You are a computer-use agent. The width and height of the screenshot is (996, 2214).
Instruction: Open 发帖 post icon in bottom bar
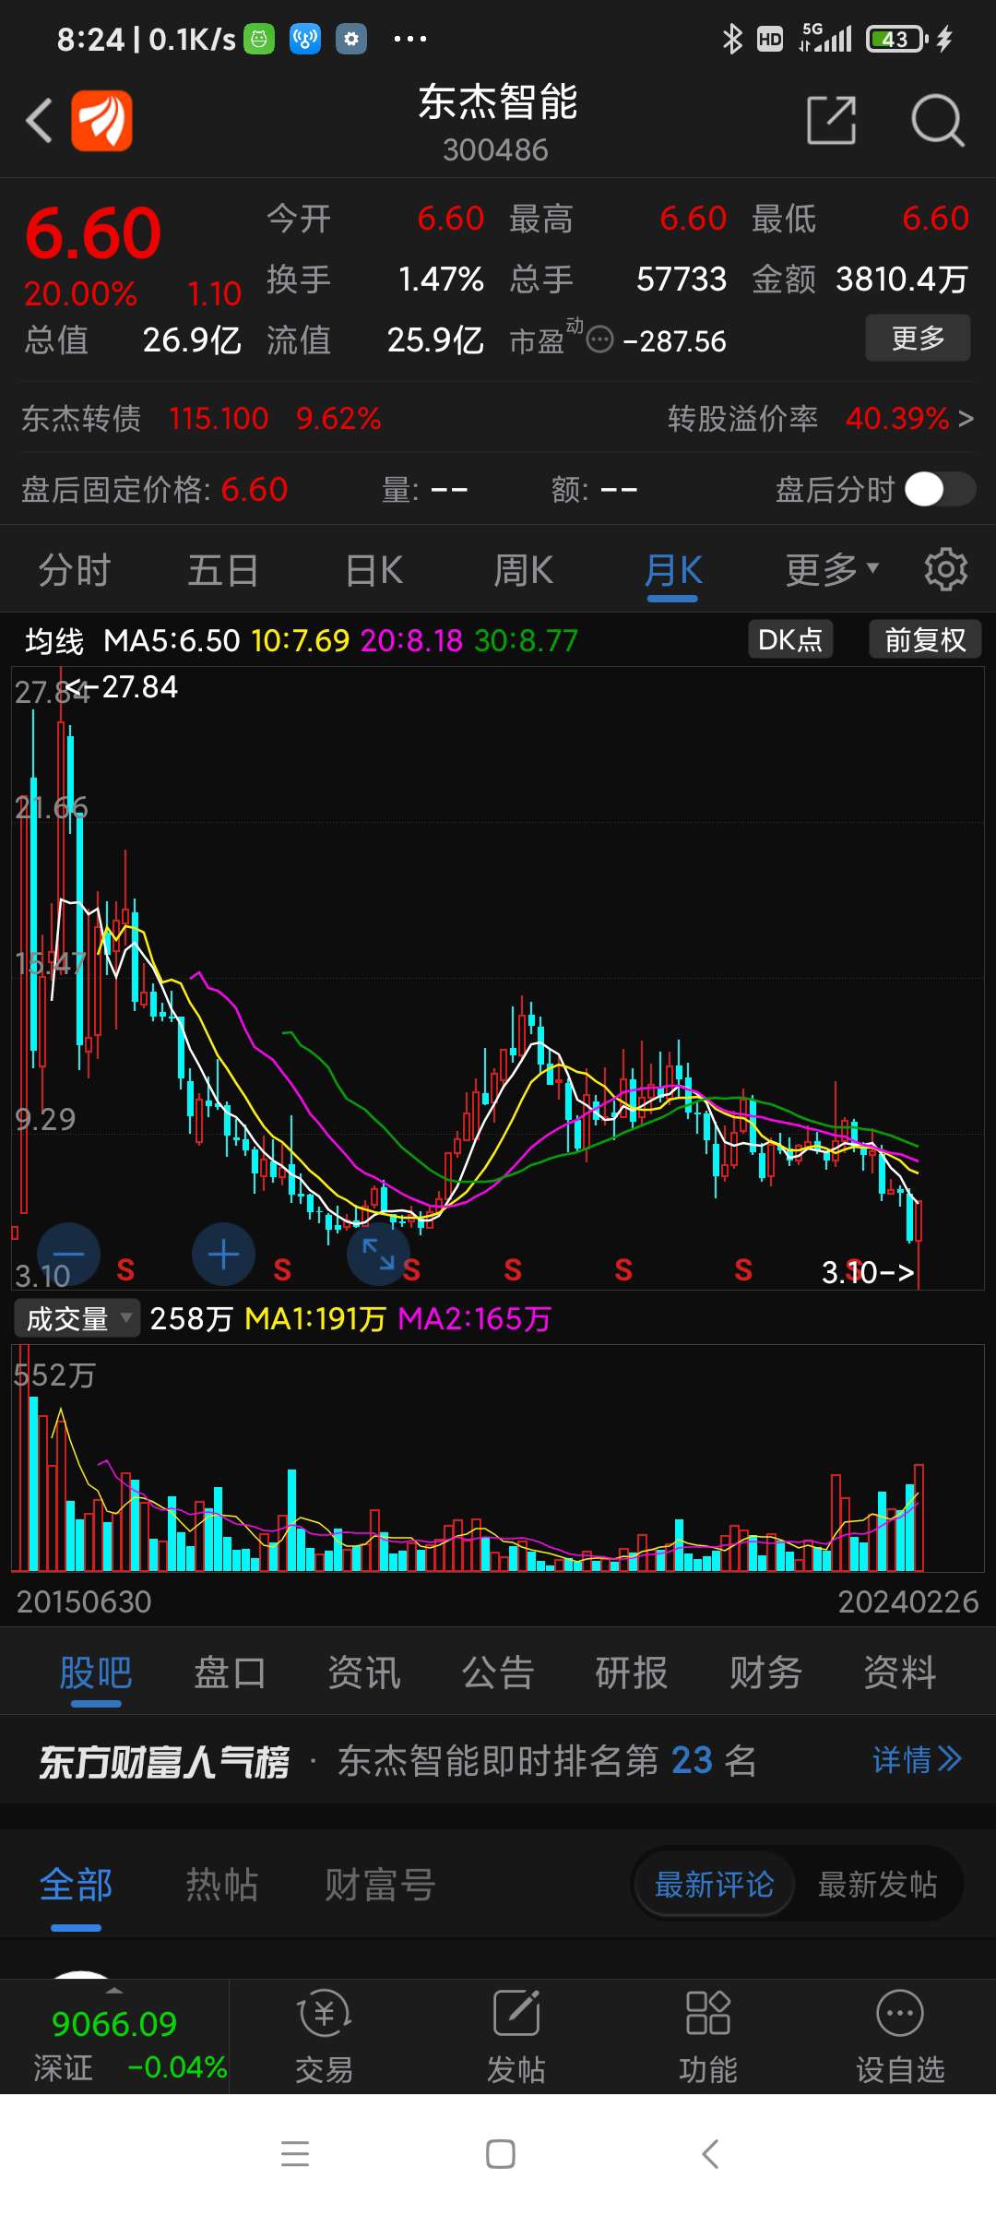516,2039
